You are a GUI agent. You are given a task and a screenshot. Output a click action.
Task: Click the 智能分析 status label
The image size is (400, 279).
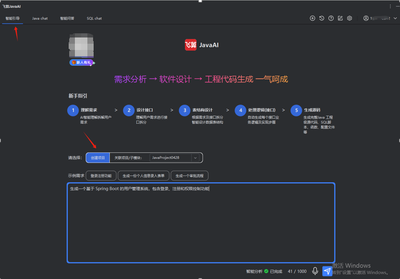pos(254,271)
